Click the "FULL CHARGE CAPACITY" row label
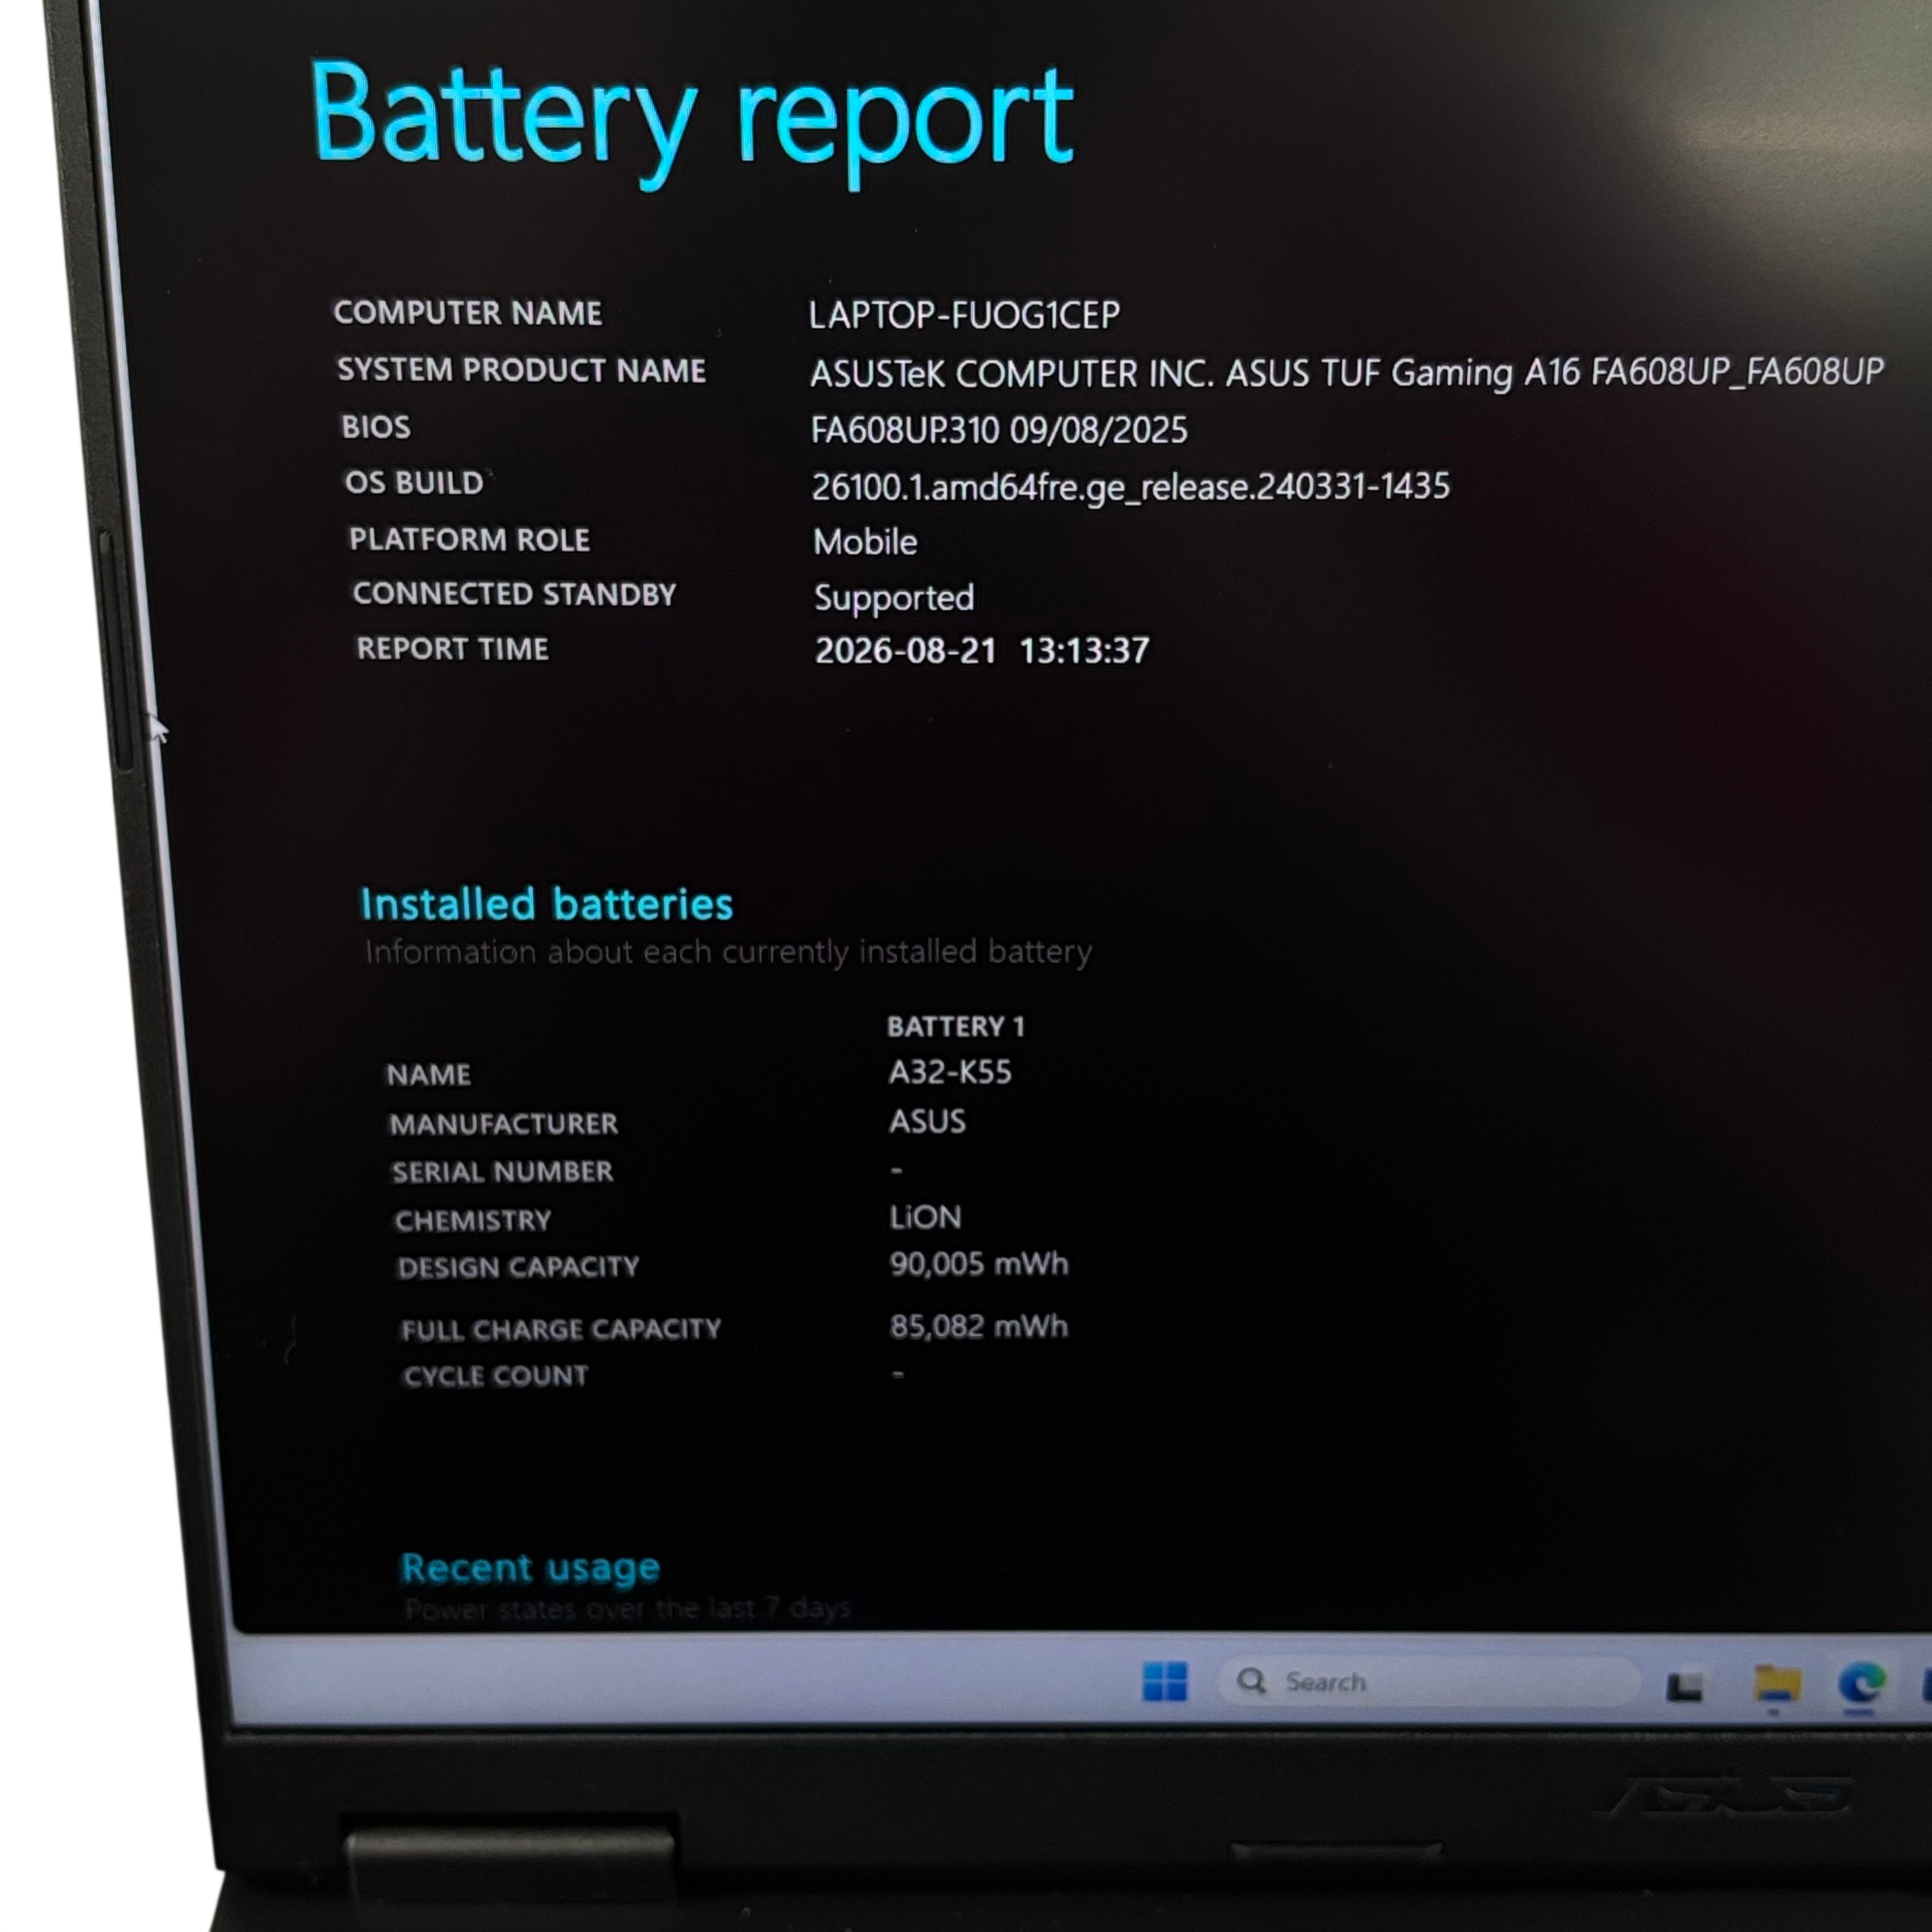 point(561,1329)
